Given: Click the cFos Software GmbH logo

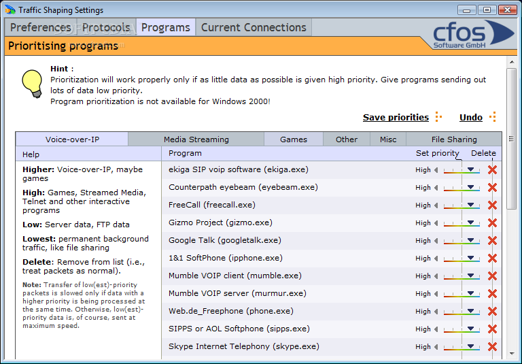Looking at the screenshot, I should tap(473, 34).
